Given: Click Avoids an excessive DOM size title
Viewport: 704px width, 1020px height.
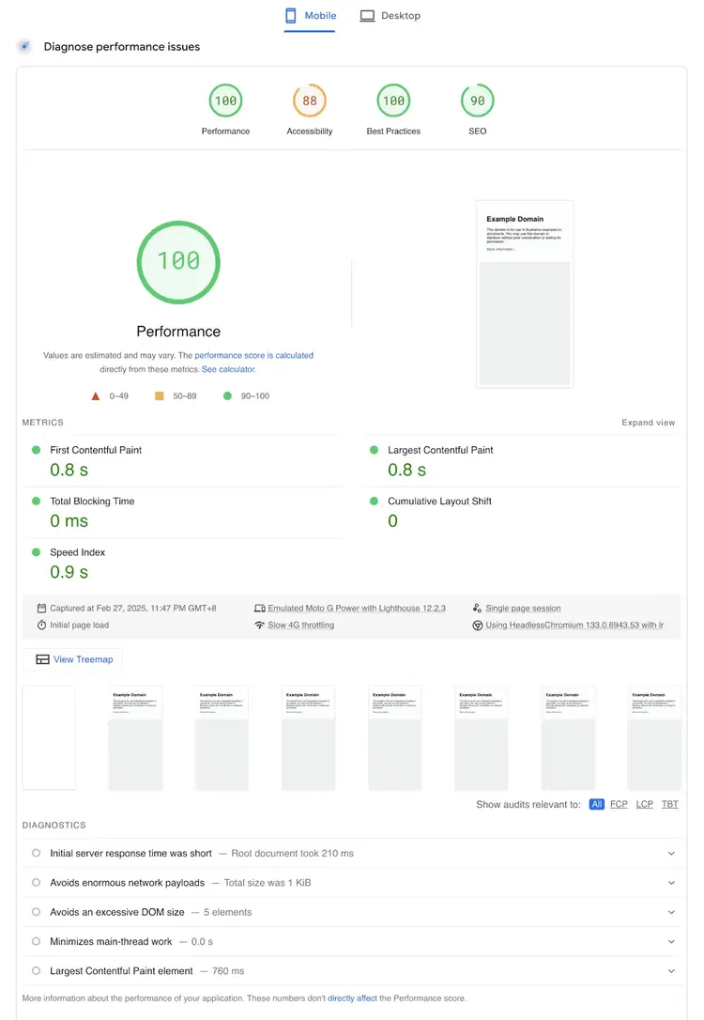Looking at the screenshot, I should click(117, 912).
